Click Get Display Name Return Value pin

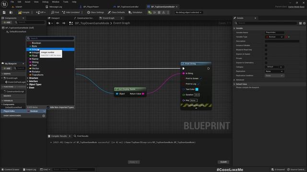point(143,94)
